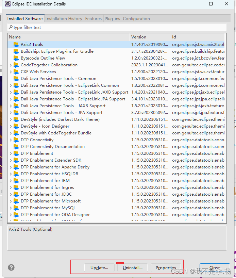236x278 pixels.
Task: Expand Dali EclipseLink Common tree node
Action: 11,85
